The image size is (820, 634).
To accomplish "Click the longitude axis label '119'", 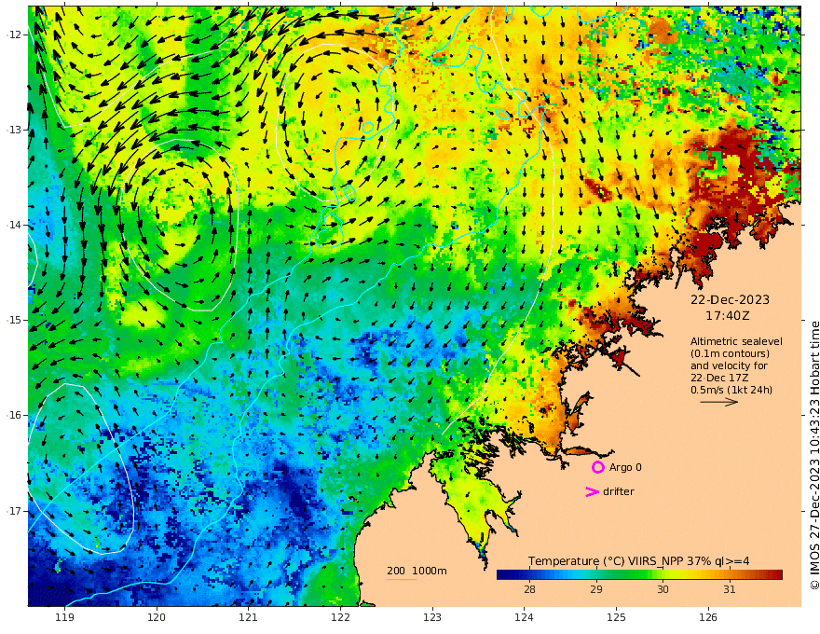I will coord(64,618).
